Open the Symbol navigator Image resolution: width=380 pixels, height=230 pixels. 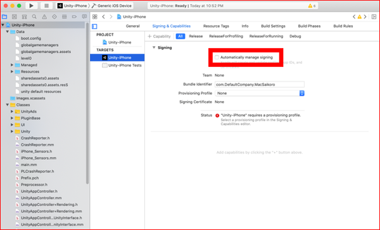pos(25,16)
